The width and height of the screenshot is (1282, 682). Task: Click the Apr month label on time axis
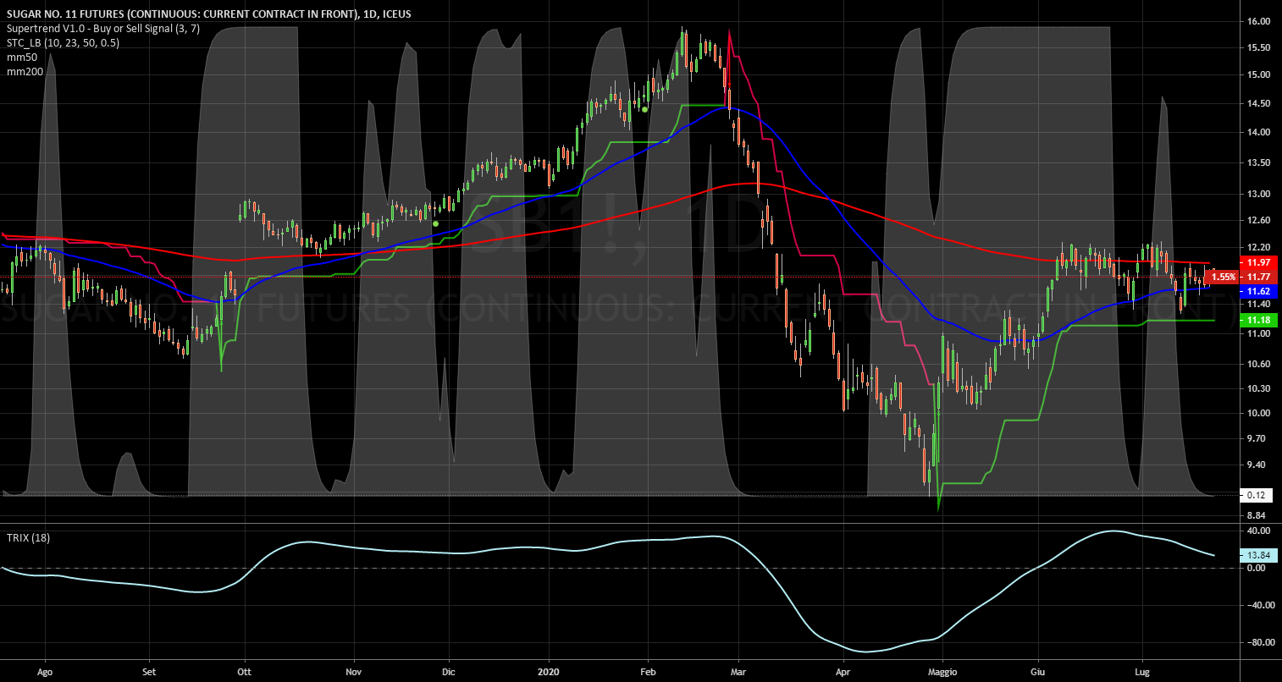click(844, 672)
